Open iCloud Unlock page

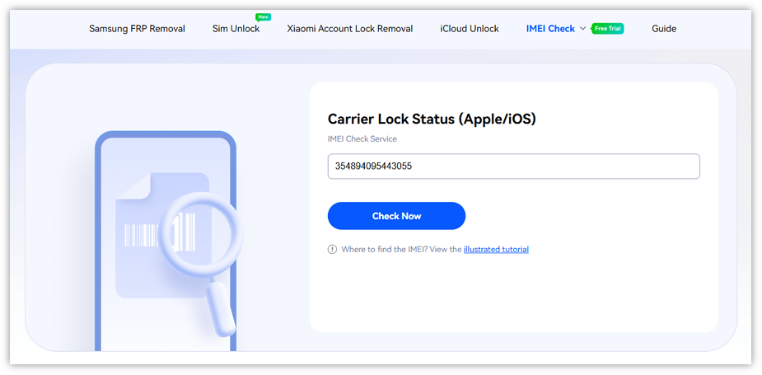pyautogui.click(x=470, y=29)
